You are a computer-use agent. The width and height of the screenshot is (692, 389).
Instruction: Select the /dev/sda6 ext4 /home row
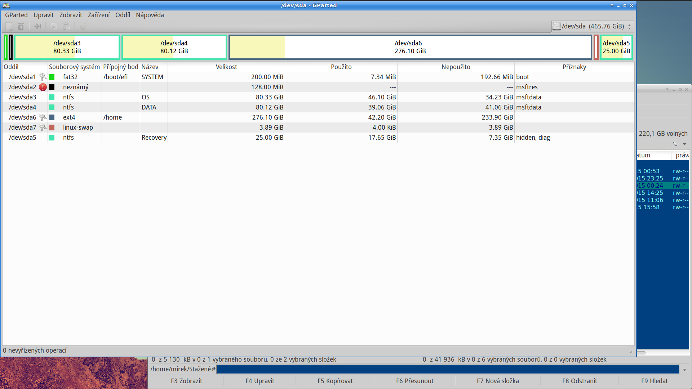pyautogui.click(x=318, y=117)
